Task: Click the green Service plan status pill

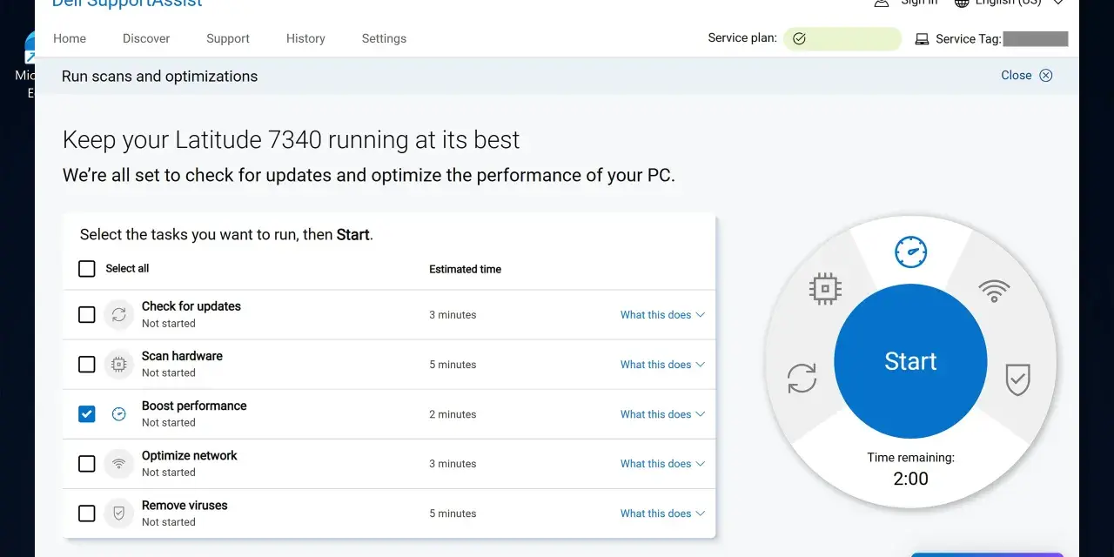Action: pos(842,39)
